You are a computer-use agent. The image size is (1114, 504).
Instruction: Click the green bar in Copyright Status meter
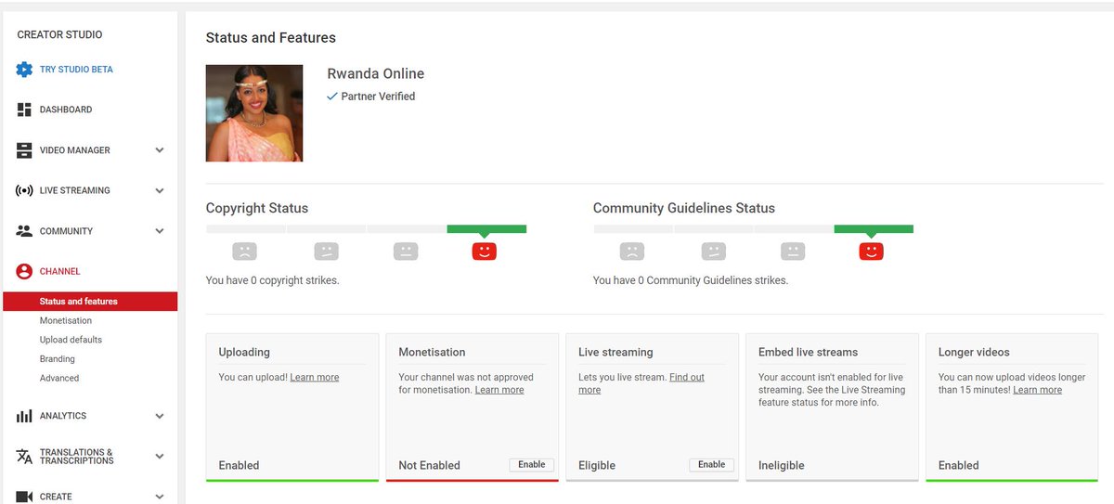(486, 228)
